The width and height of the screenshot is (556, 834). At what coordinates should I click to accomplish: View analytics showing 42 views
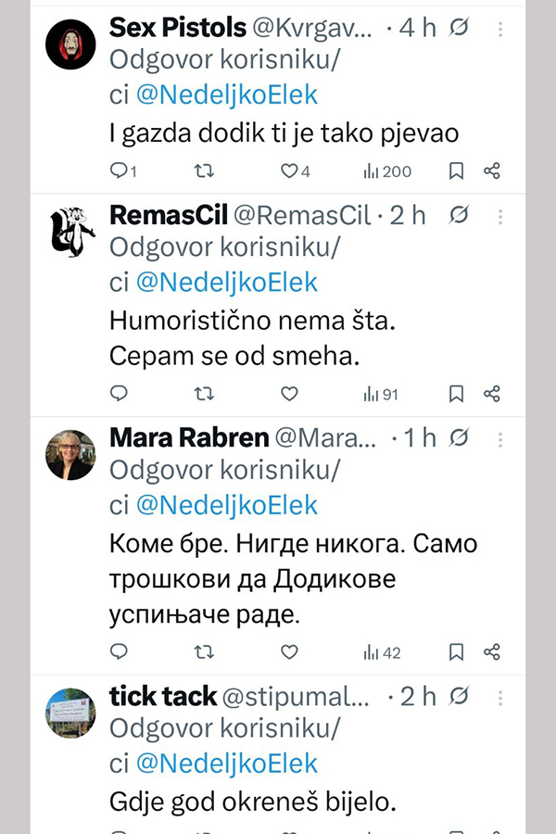(382, 651)
